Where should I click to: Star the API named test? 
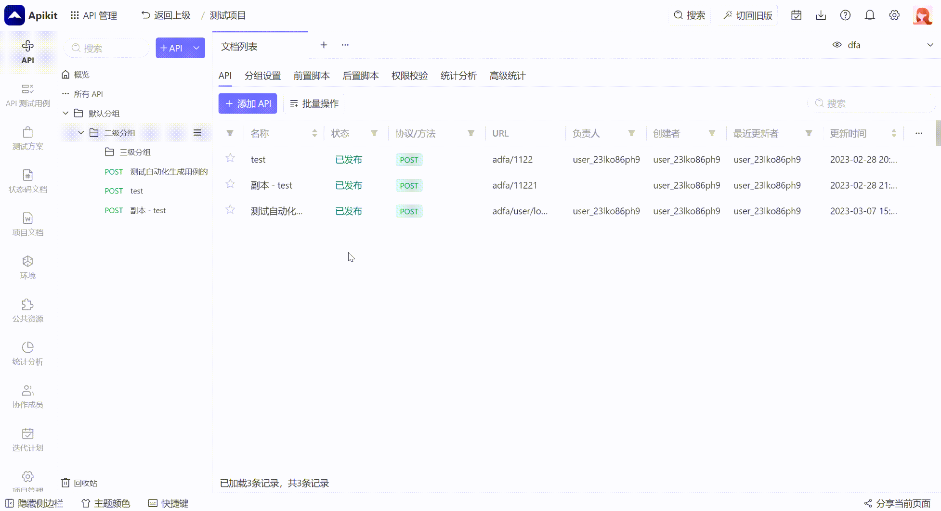click(230, 158)
